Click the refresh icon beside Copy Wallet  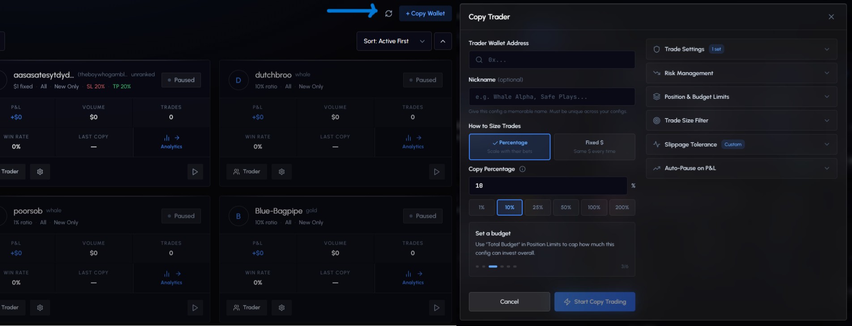point(388,13)
